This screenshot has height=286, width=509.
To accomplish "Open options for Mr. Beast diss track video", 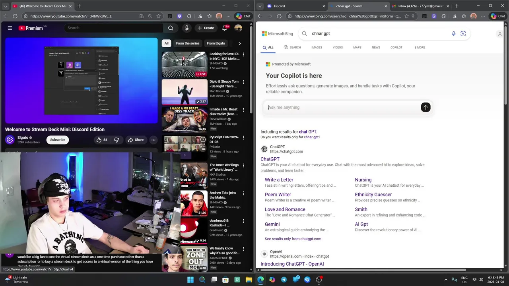I will (244, 110).
